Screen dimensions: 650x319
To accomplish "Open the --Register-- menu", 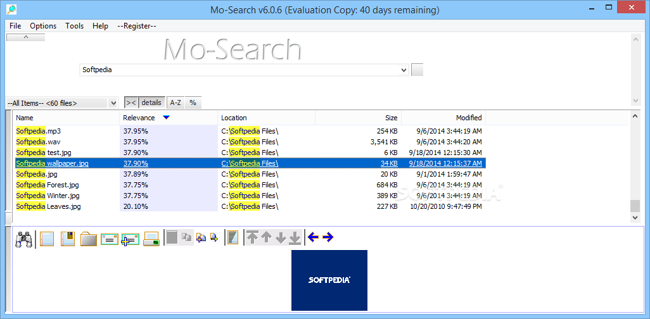I will [137, 26].
